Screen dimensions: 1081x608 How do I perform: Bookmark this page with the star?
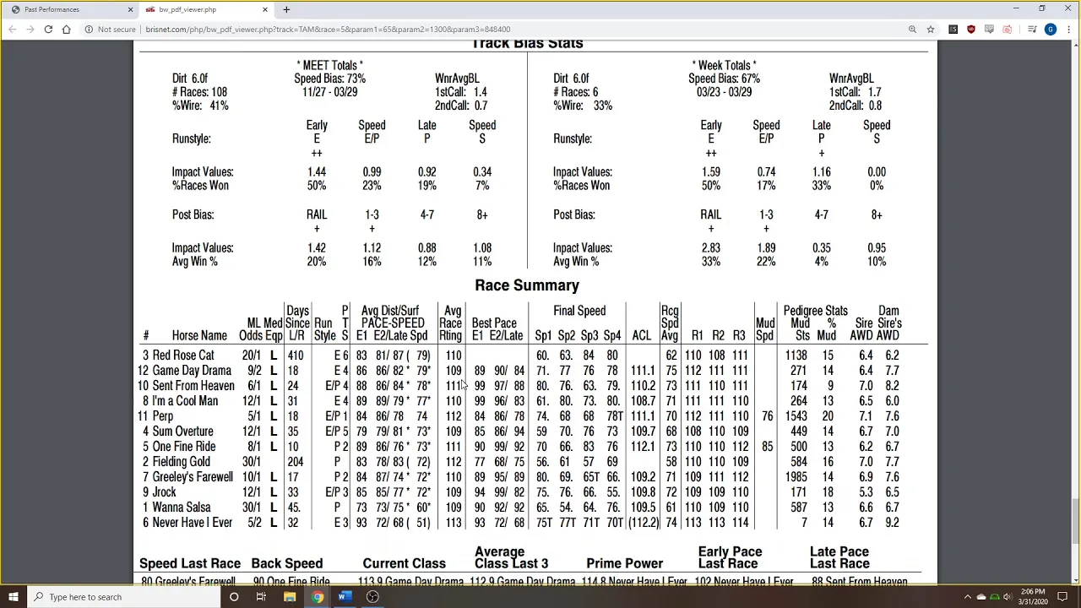[931, 30]
